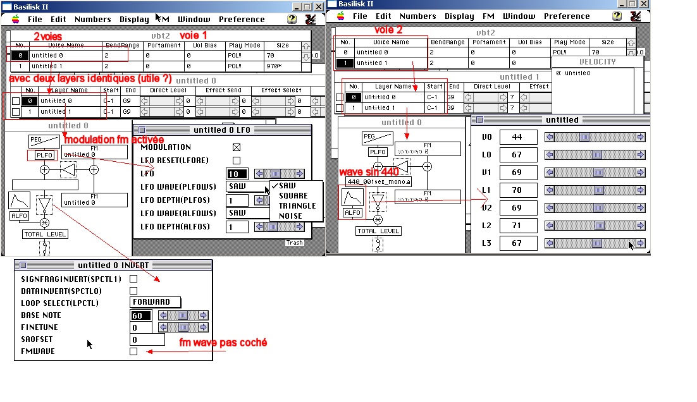Click the output switch icon under TOTAL LEVEL, left window
The image size is (697, 402).
point(44,248)
